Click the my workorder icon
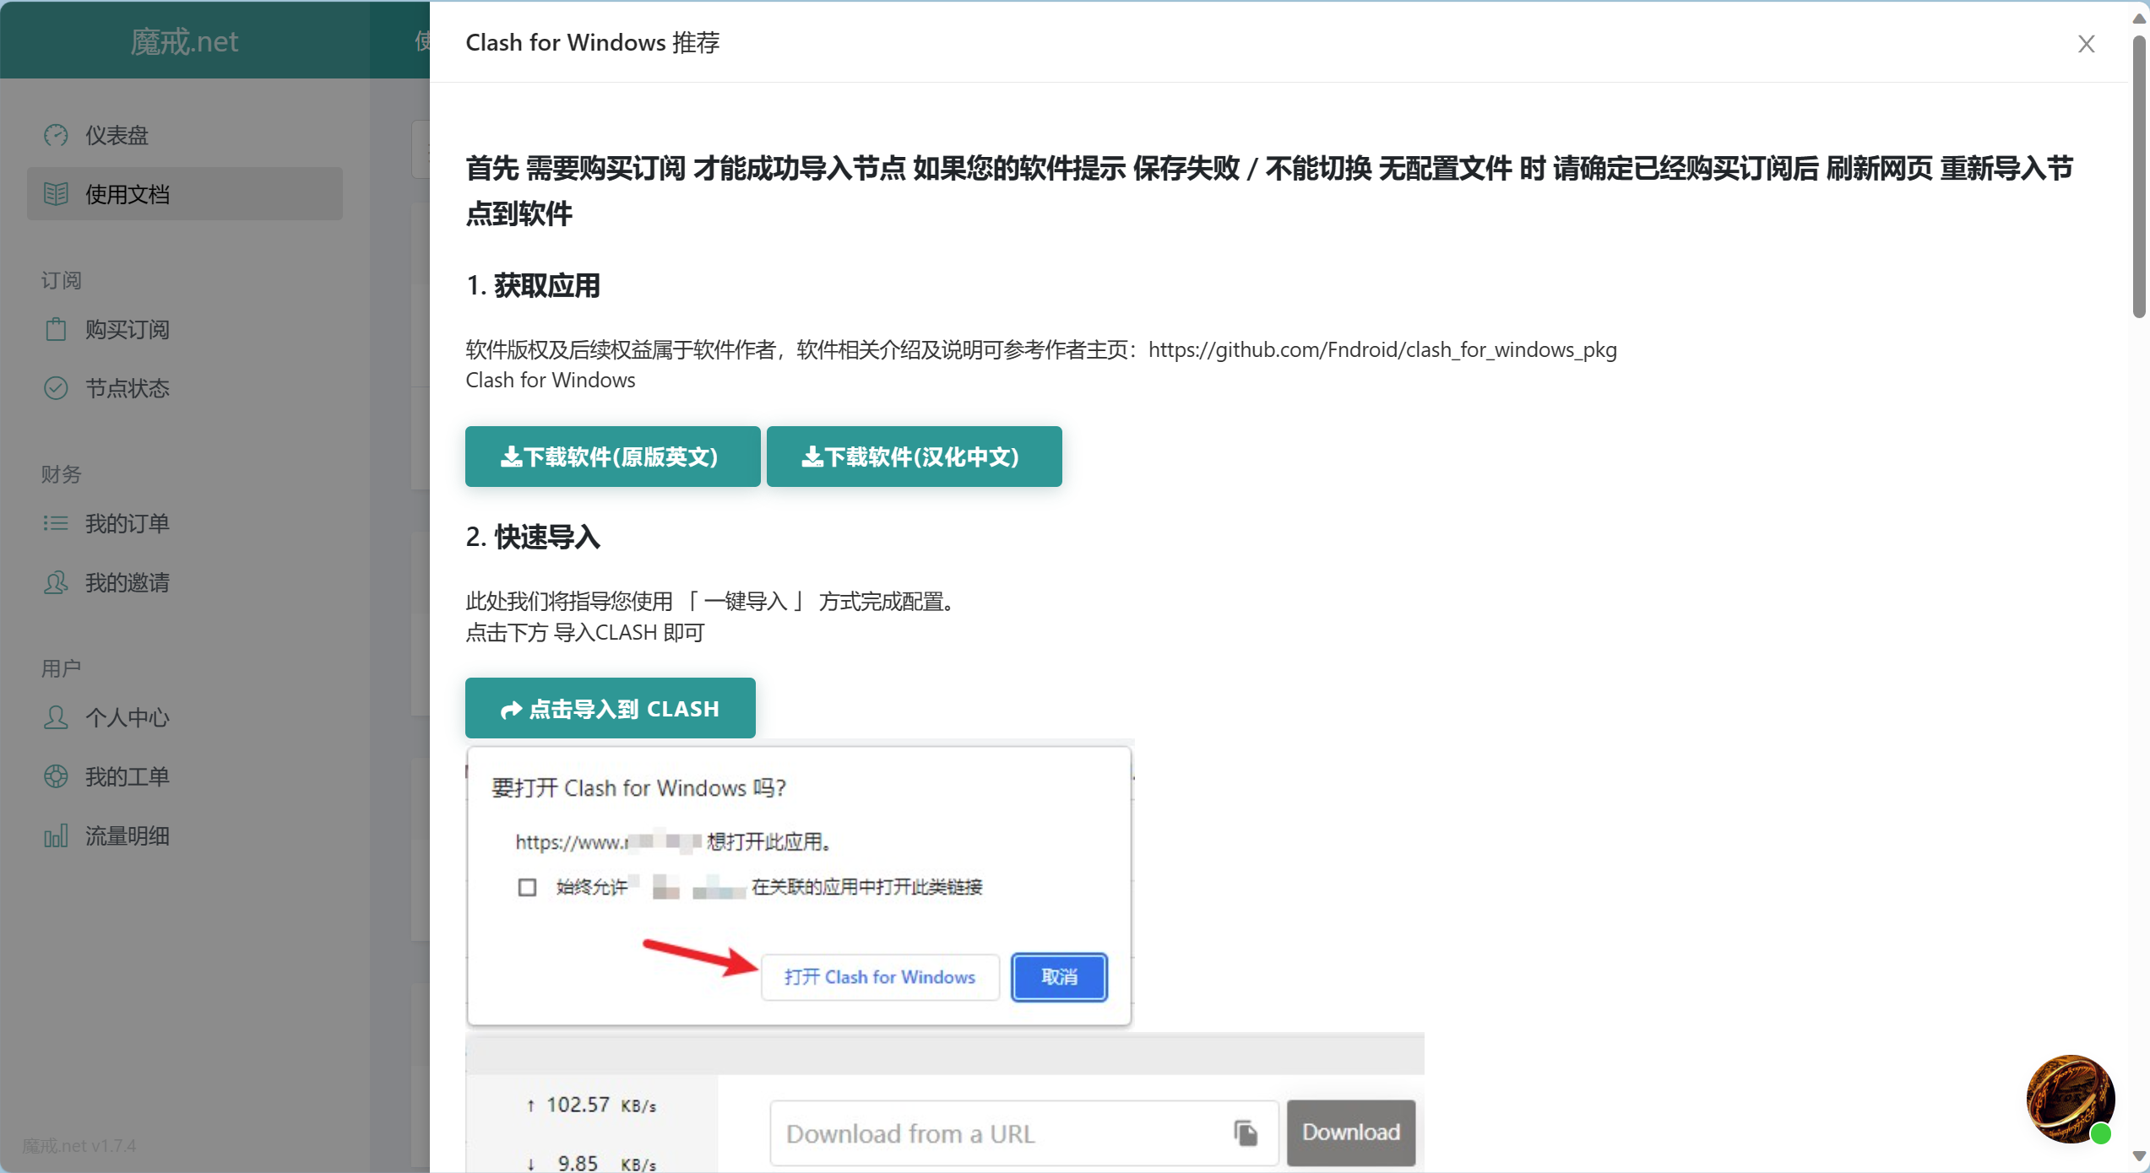Screen dimensions: 2150x1173 pos(57,776)
